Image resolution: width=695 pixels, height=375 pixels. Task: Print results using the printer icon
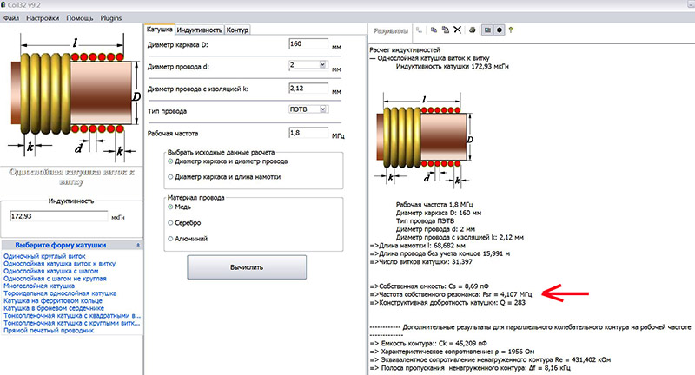(473, 30)
